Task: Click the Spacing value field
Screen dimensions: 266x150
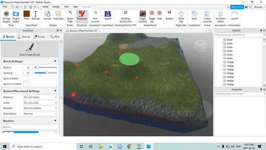Action: point(28,73)
